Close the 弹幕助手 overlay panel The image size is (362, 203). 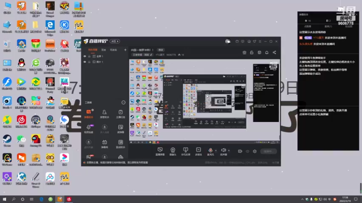(x=357, y=14)
